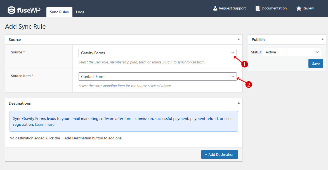
Task: Click the + Add Destination button
Action: click(x=220, y=154)
